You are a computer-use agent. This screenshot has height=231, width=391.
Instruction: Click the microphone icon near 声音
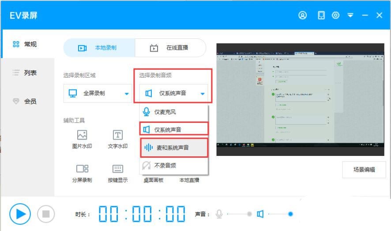[x=219, y=214]
